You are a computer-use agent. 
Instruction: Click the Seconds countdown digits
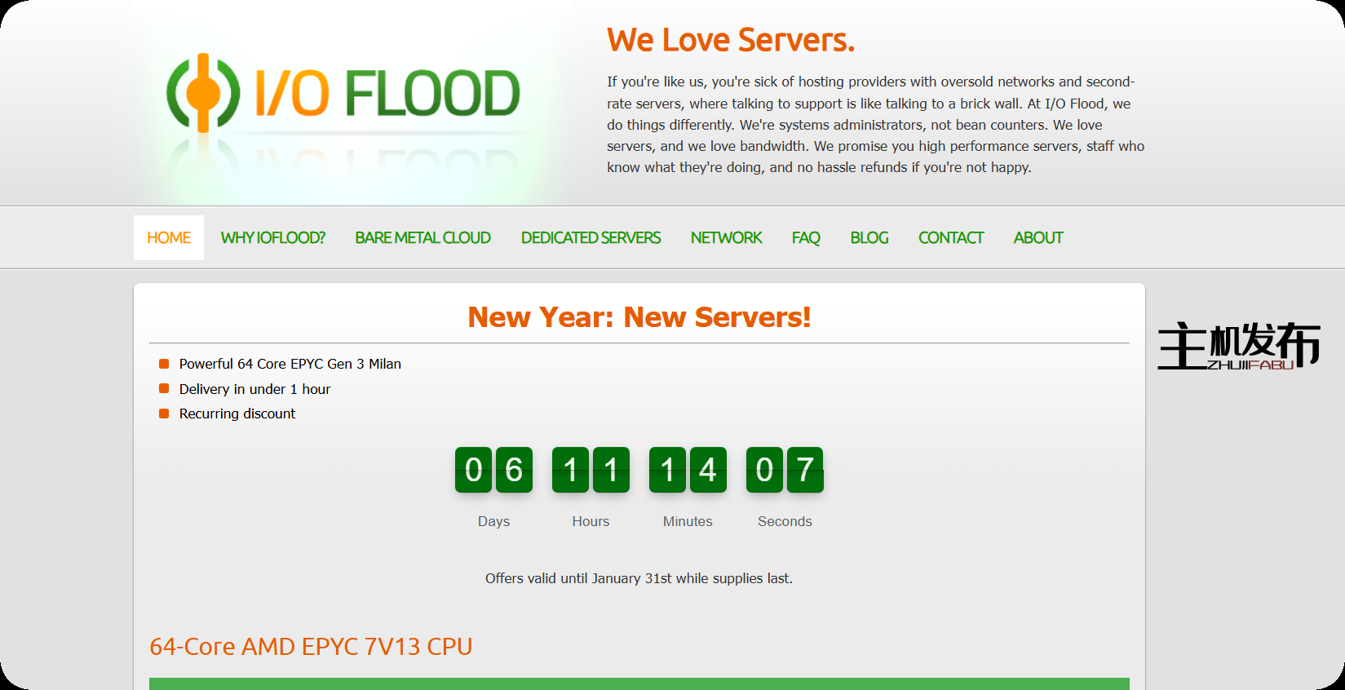pyautogui.click(x=785, y=470)
